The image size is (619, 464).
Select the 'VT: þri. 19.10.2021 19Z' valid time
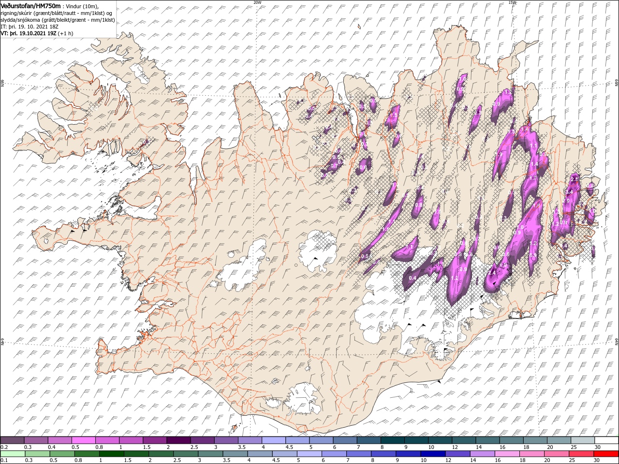tap(29, 33)
